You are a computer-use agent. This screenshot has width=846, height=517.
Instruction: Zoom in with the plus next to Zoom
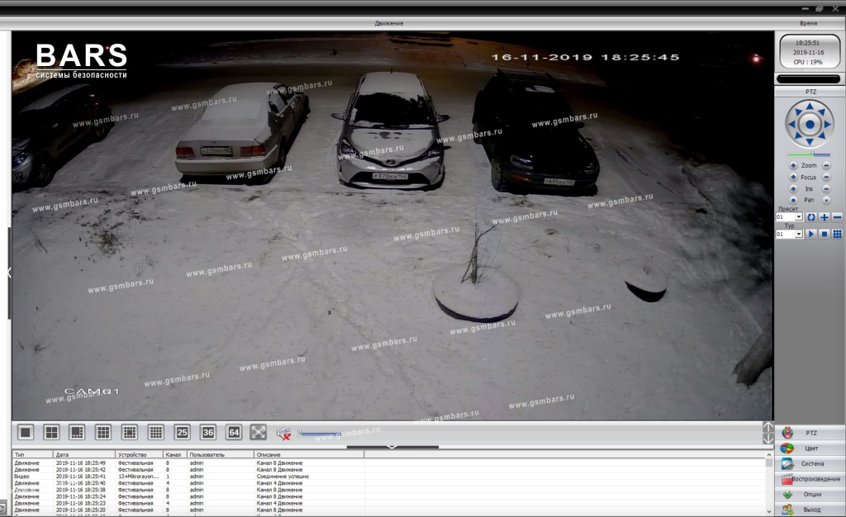[x=793, y=165]
